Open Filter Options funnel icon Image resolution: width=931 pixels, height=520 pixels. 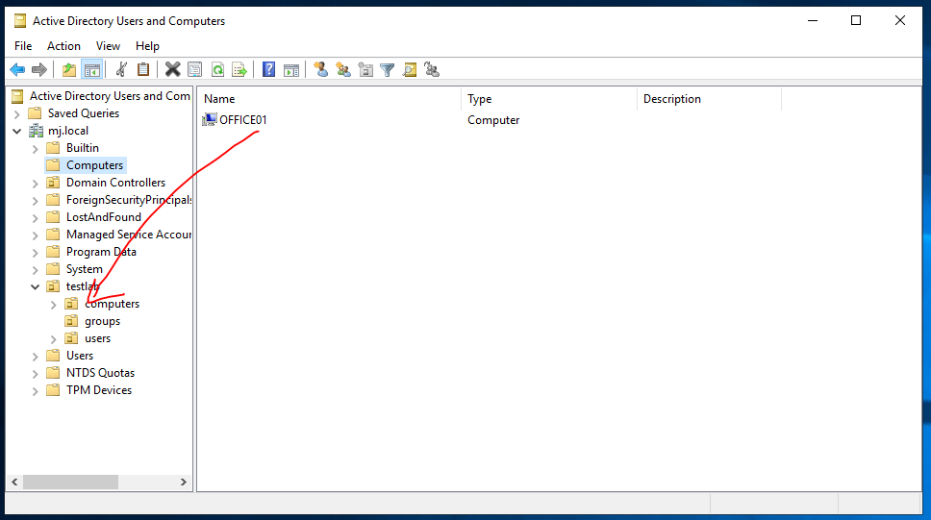click(x=388, y=70)
